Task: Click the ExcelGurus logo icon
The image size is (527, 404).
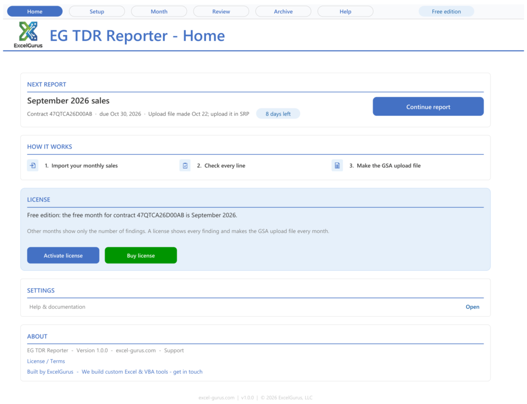Action: click(x=28, y=34)
